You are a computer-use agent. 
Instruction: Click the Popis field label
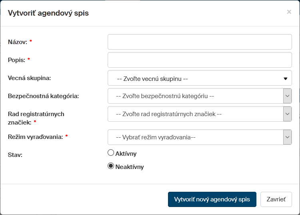(x=16, y=60)
